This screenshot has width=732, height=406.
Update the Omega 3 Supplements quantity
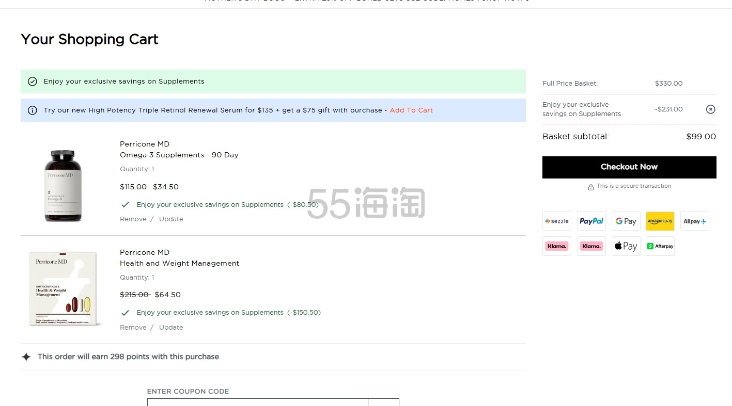coord(171,219)
